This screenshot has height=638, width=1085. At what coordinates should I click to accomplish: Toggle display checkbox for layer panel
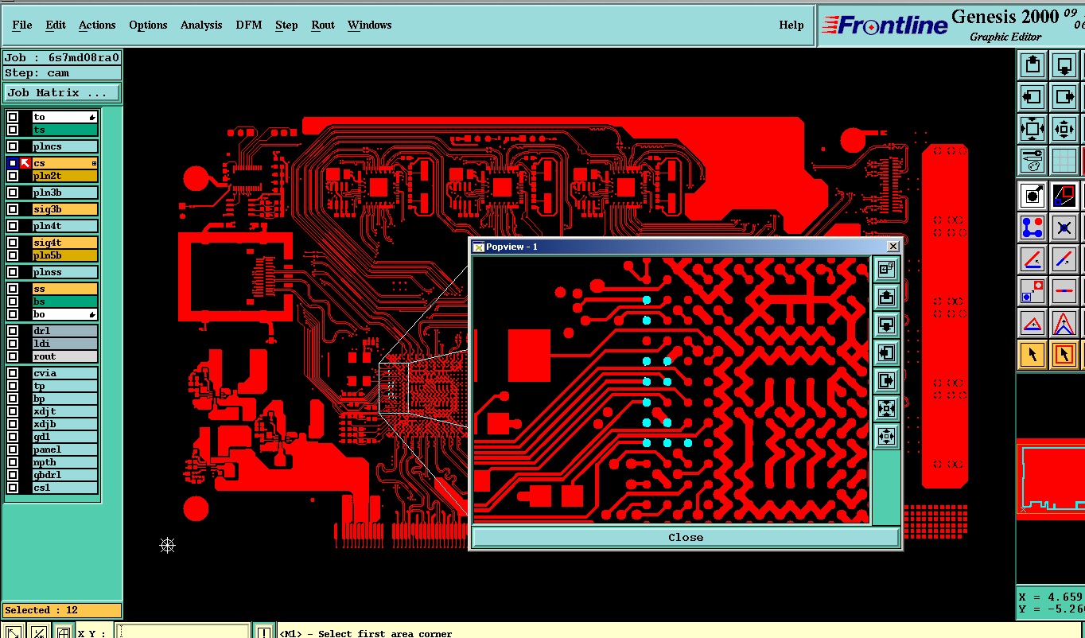point(13,449)
